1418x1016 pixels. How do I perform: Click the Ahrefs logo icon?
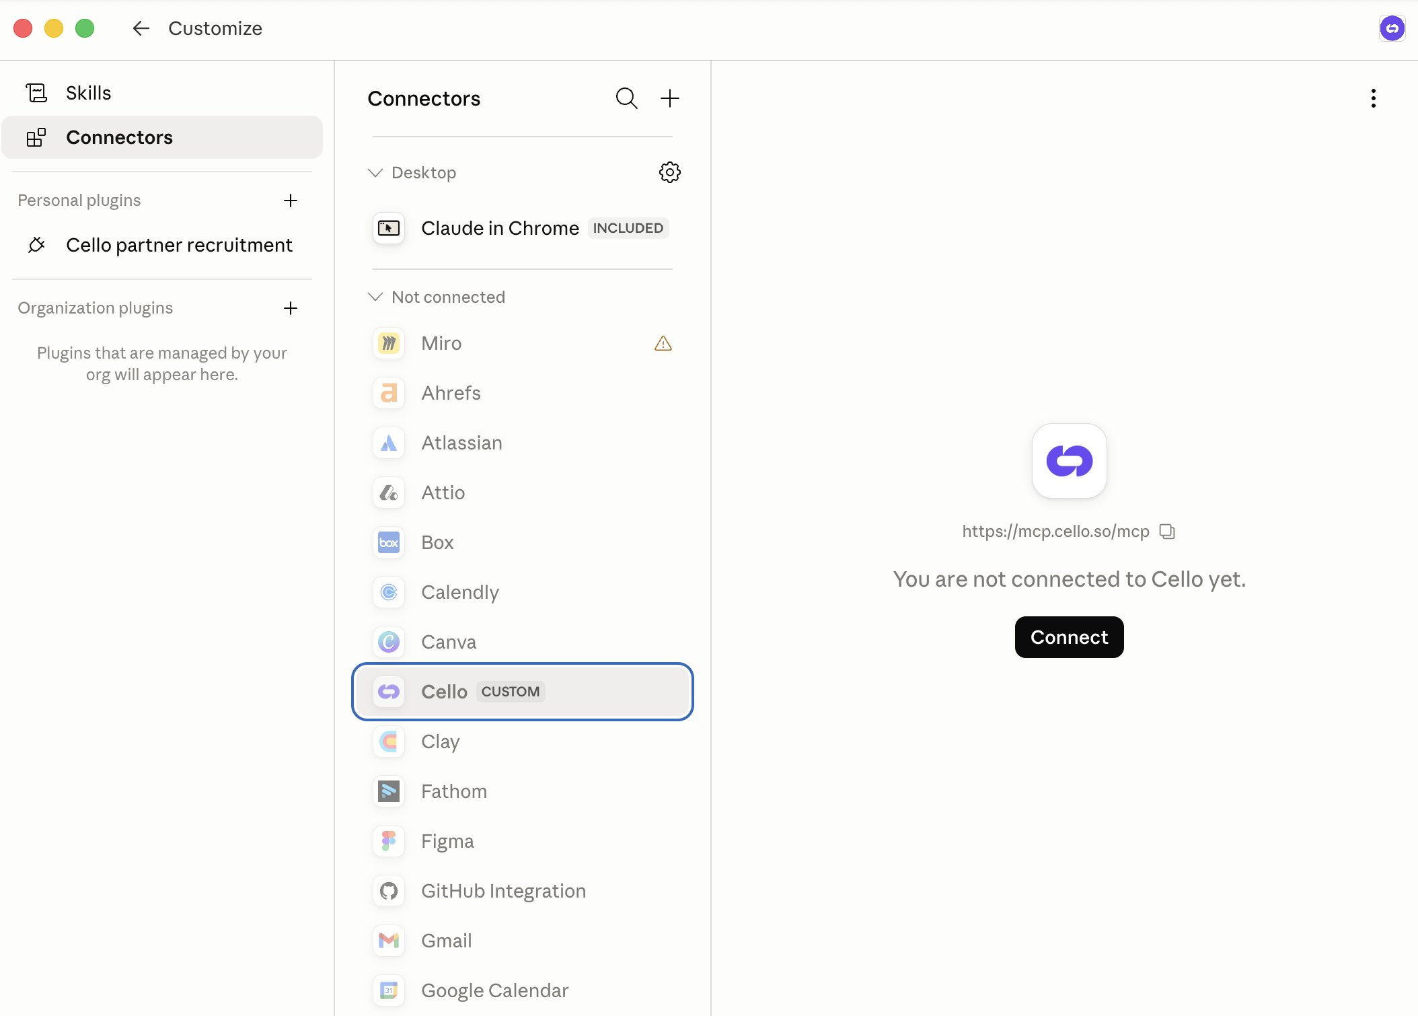(x=389, y=393)
